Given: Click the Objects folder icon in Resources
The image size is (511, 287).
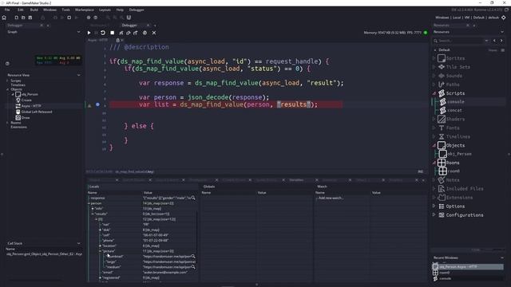Looking at the screenshot, I should pos(442,145).
